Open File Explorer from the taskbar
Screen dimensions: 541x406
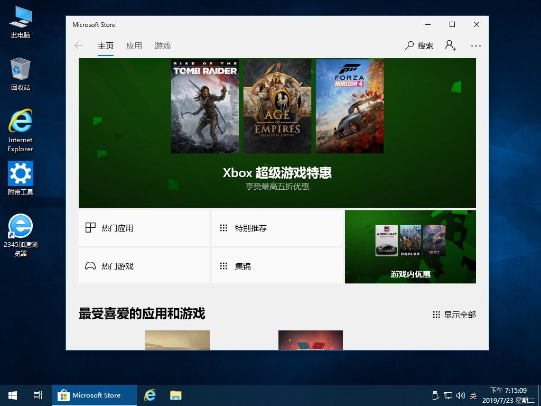175,395
